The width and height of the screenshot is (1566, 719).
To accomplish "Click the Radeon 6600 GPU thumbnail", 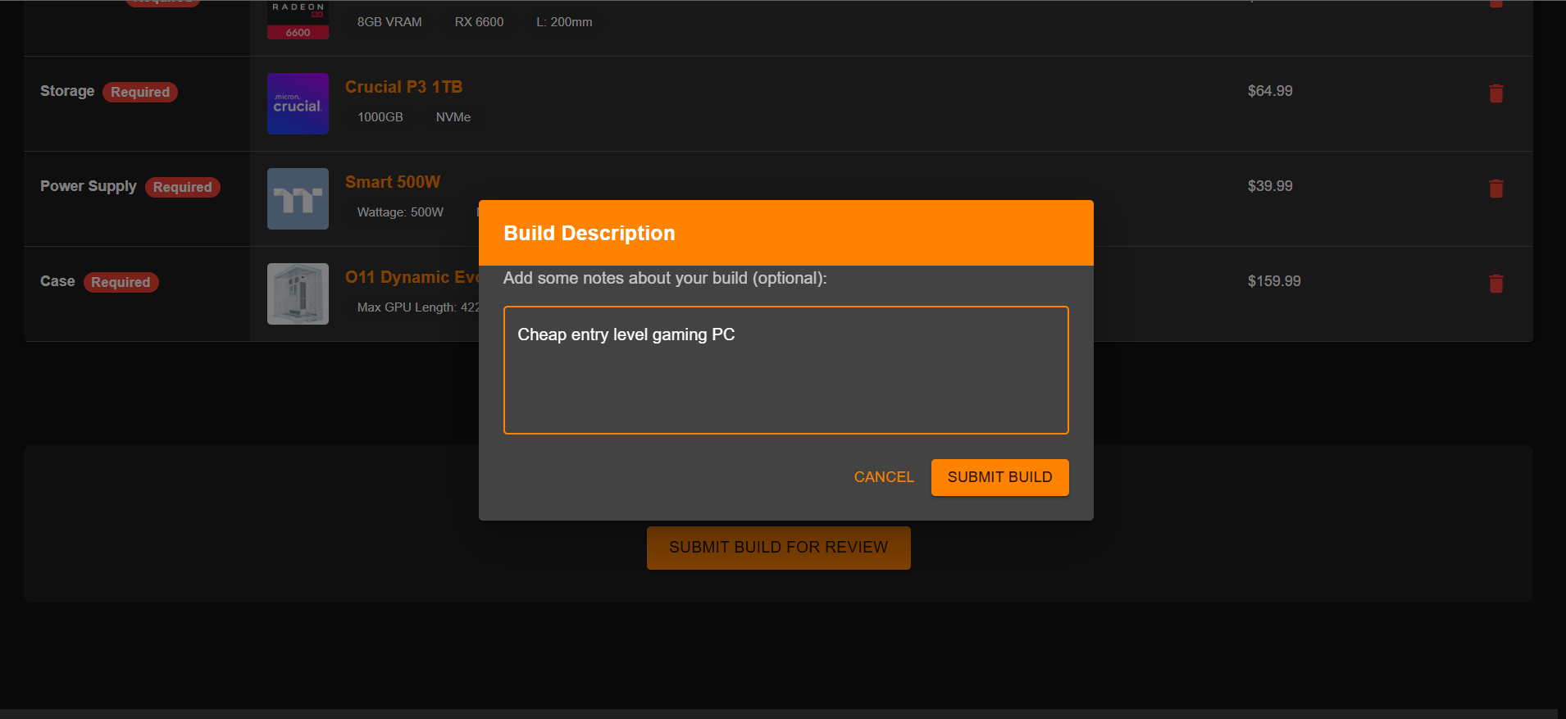I will point(298,20).
